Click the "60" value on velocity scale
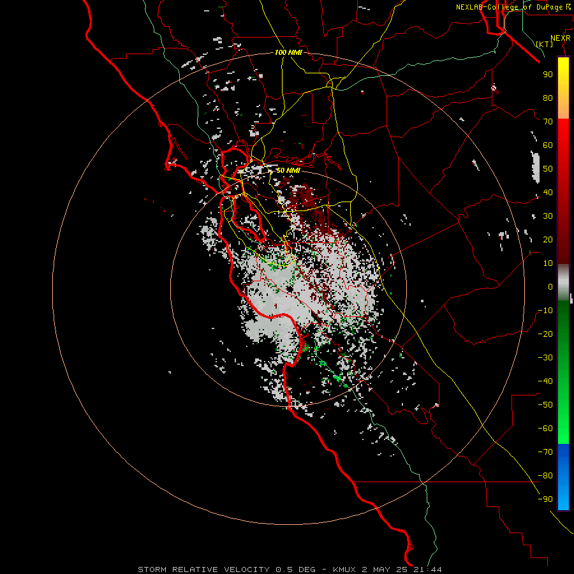Viewport: 574px width, 574px height. click(x=548, y=145)
